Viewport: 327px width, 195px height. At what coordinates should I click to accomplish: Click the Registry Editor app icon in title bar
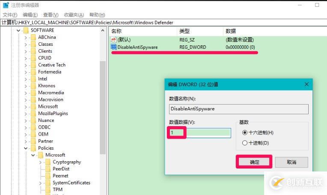click(x=6, y=5)
